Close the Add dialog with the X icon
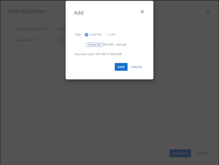Image resolution: width=219 pixels, height=165 pixels. [x=142, y=12]
